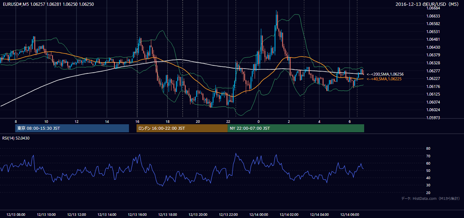
Task: Click the bottom time label 12/14 00:00
Action: click(259, 215)
